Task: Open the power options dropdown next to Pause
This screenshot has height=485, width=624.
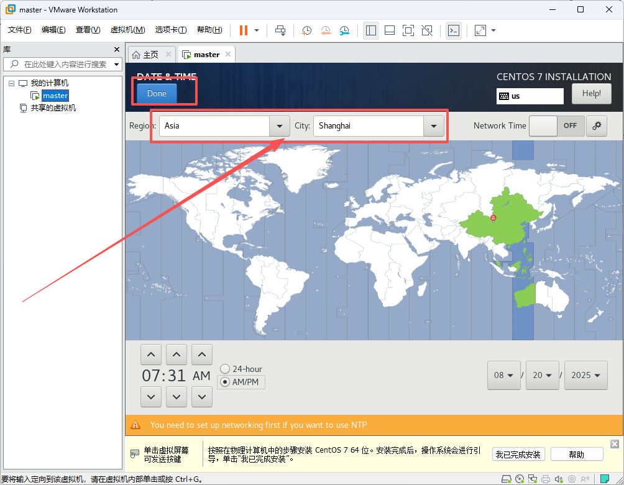Action: tap(257, 30)
